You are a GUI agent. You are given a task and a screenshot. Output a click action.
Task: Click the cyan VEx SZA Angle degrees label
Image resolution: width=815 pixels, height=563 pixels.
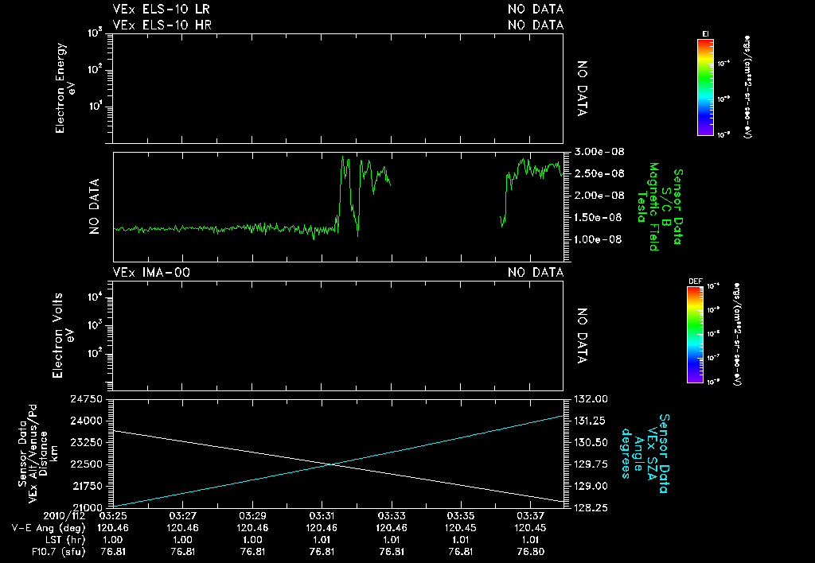(x=645, y=453)
